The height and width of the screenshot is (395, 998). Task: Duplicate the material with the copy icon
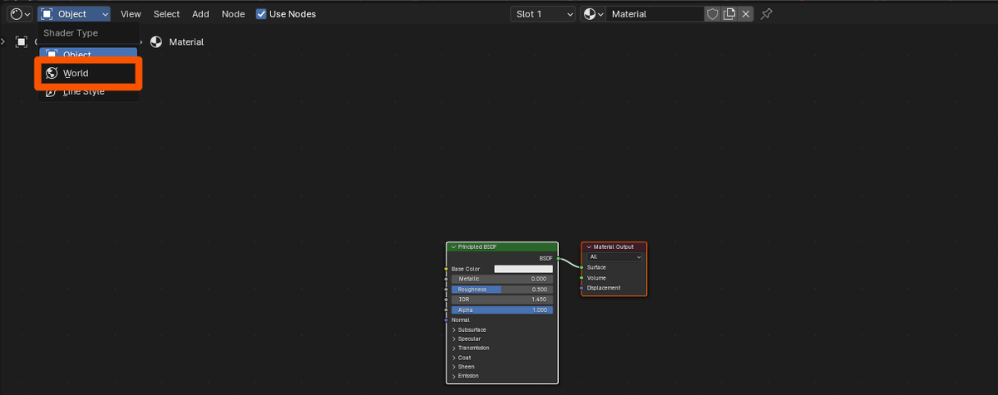click(x=729, y=14)
